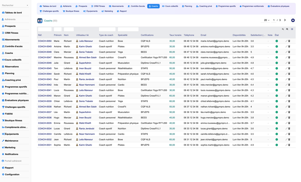Sort by Taux horaire column header
Viewport: 301px width, 182px height.
click(175, 35)
